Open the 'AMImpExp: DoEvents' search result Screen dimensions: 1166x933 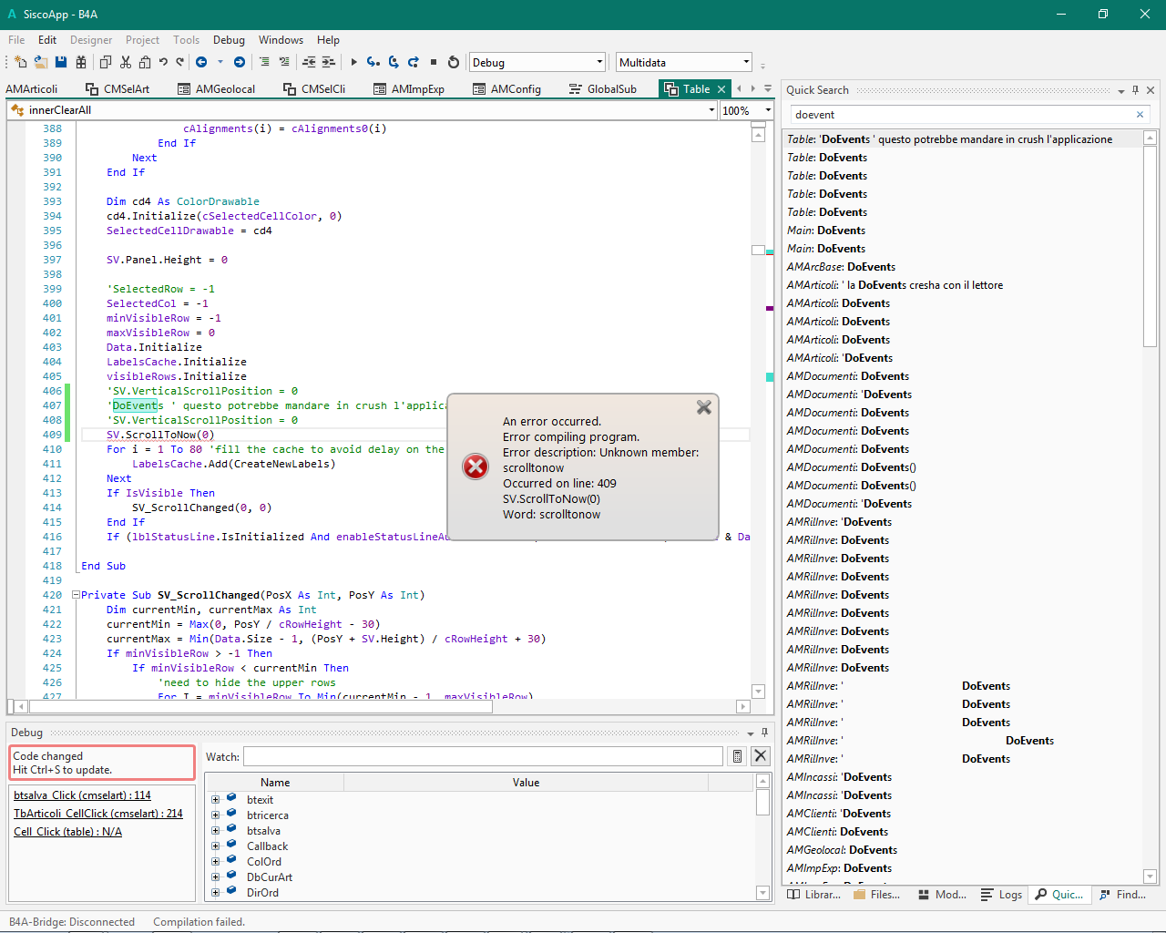coord(839,868)
